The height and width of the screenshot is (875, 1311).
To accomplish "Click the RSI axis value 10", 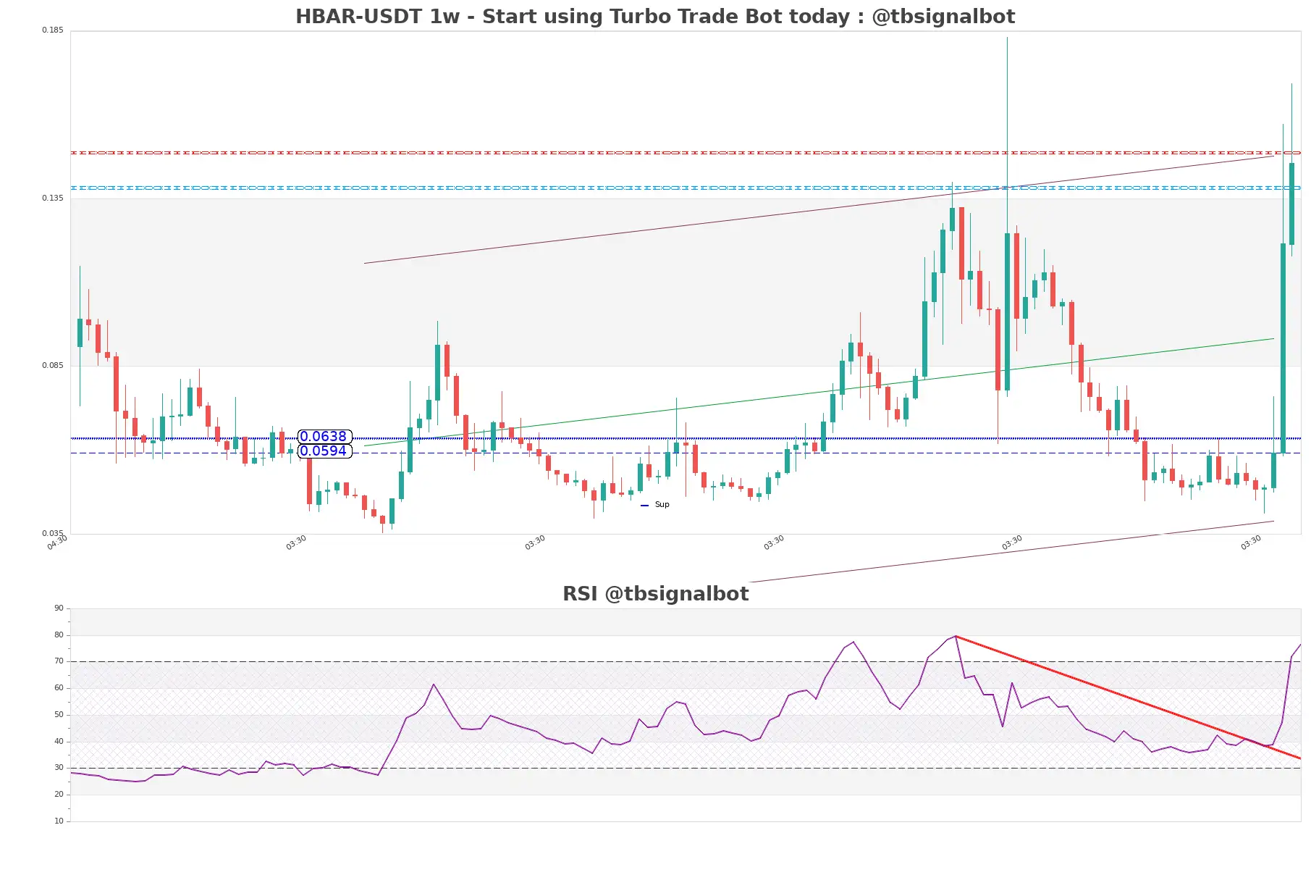I will pyautogui.click(x=59, y=821).
